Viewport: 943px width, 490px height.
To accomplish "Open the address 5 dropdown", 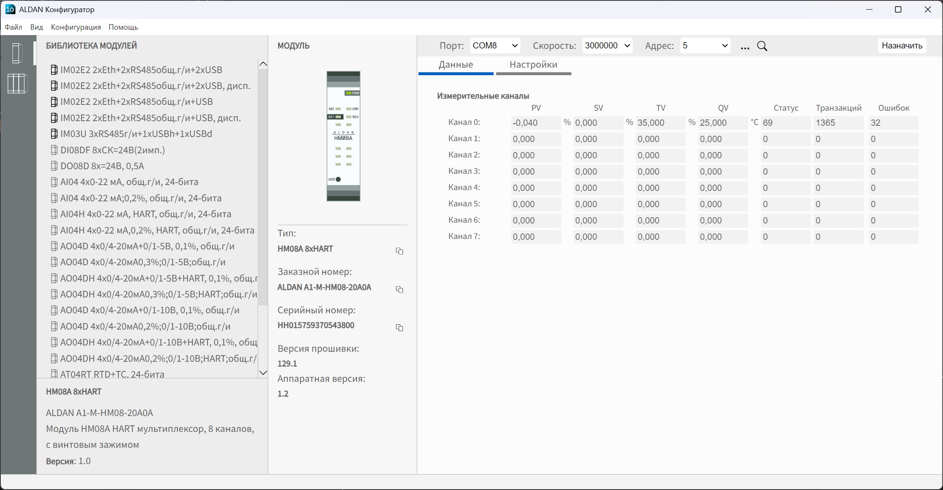I will click(x=705, y=46).
